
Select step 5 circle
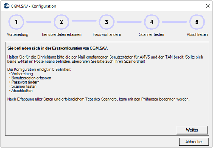click(197, 22)
